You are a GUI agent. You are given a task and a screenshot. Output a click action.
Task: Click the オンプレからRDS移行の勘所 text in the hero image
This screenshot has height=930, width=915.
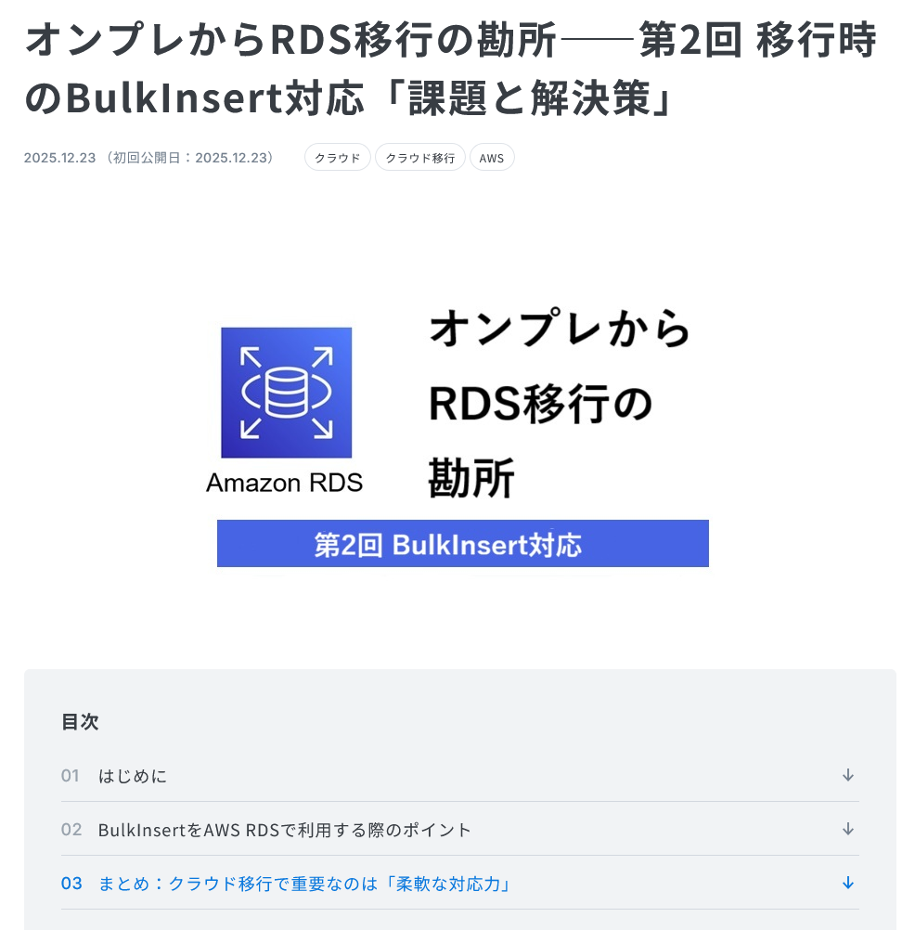pyautogui.click(x=560, y=403)
